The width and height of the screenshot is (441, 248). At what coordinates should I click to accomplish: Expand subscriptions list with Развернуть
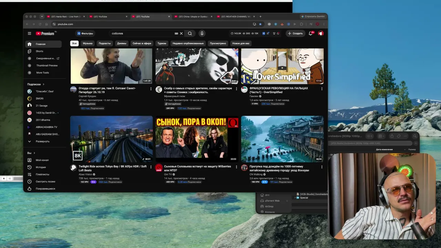(x=43, y=142)
